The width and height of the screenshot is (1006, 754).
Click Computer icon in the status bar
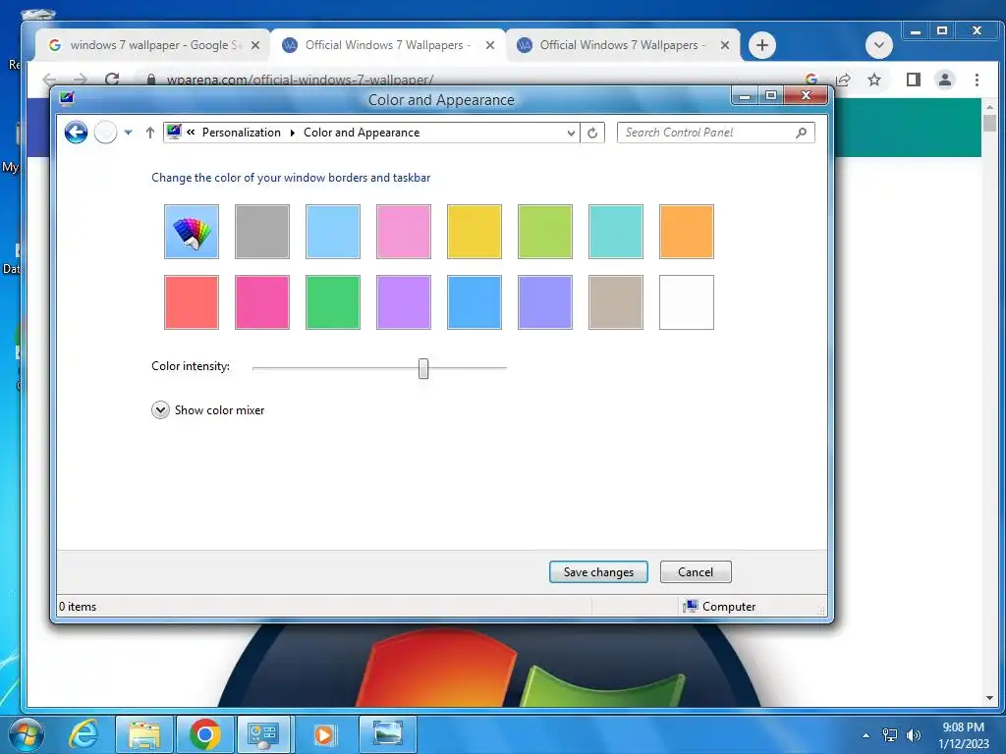tap(691, 606)
